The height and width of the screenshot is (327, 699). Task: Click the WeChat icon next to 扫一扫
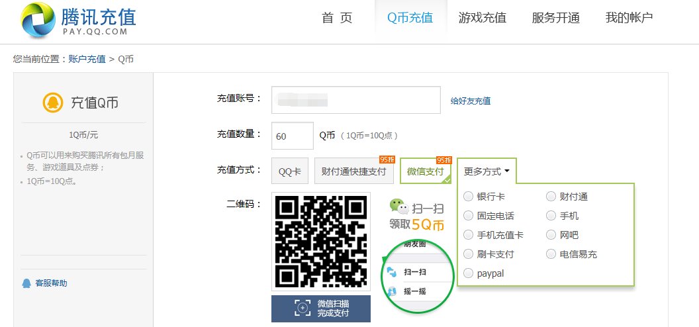pos(399,207)
